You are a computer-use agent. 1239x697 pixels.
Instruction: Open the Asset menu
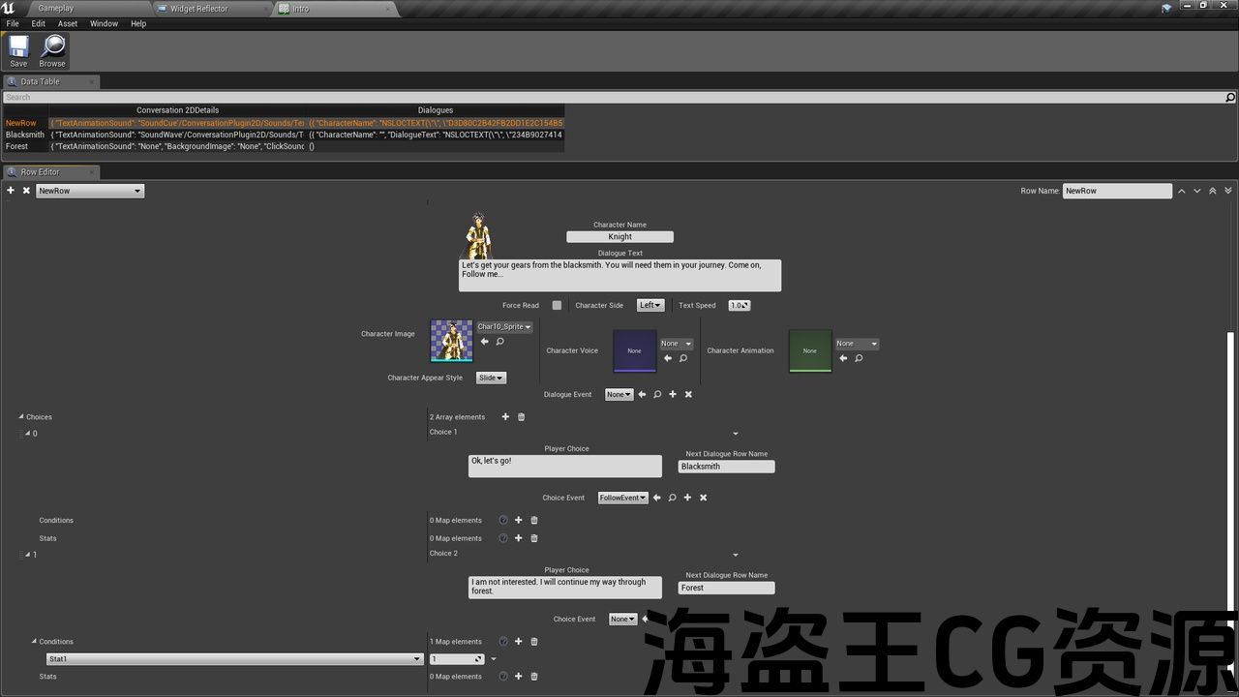[x=68, y=23]
